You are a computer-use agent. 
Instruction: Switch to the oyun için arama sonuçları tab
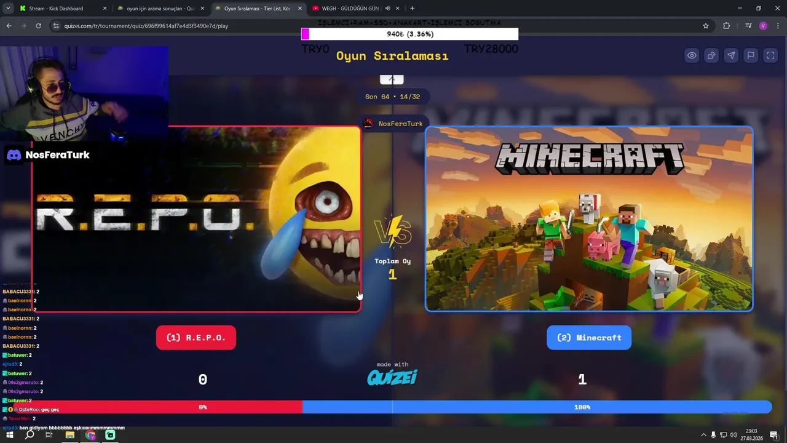coord(161,9)
